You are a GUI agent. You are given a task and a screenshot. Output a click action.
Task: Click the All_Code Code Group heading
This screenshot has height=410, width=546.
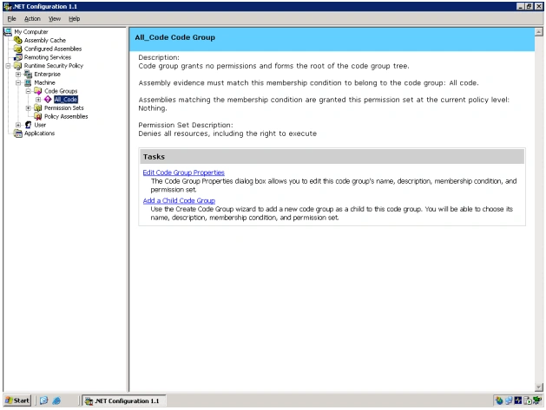[175, 37]
